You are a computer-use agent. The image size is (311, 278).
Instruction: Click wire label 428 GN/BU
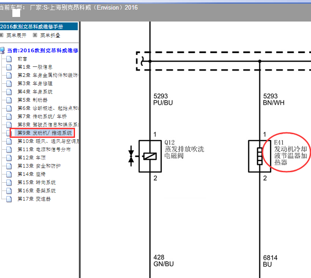(163, 261)
